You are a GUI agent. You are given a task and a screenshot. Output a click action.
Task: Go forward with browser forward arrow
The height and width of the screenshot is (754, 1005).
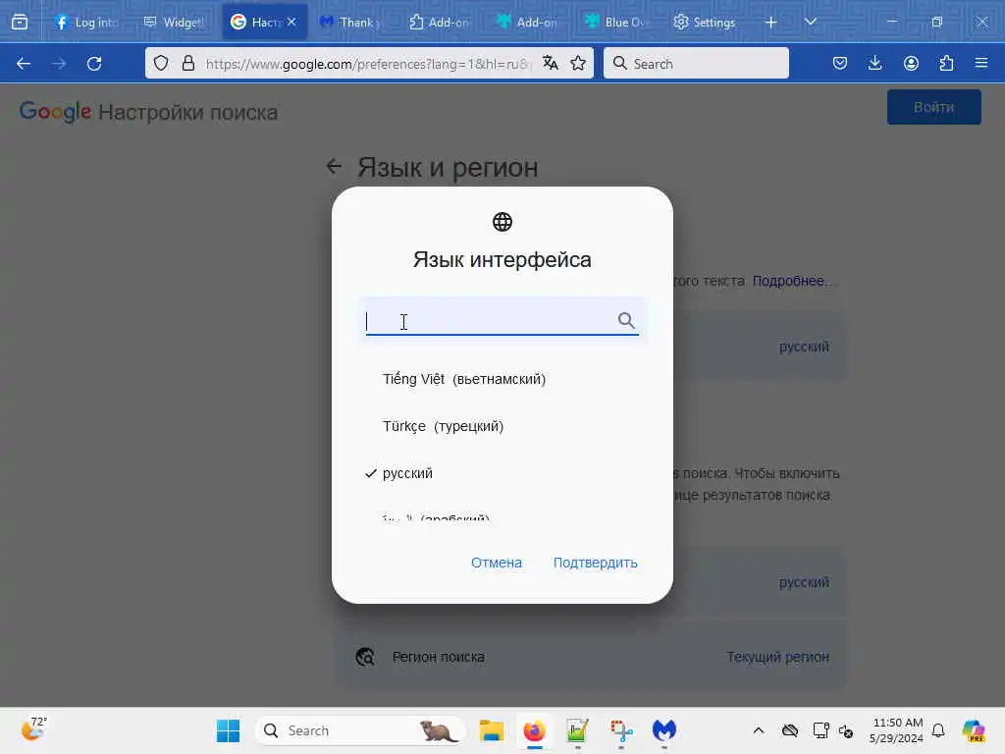59,64
